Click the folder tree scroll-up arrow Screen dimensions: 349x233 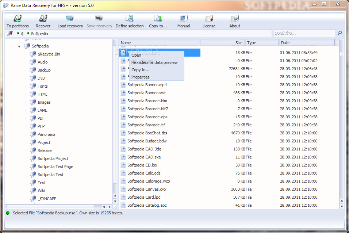coord(115,196)
